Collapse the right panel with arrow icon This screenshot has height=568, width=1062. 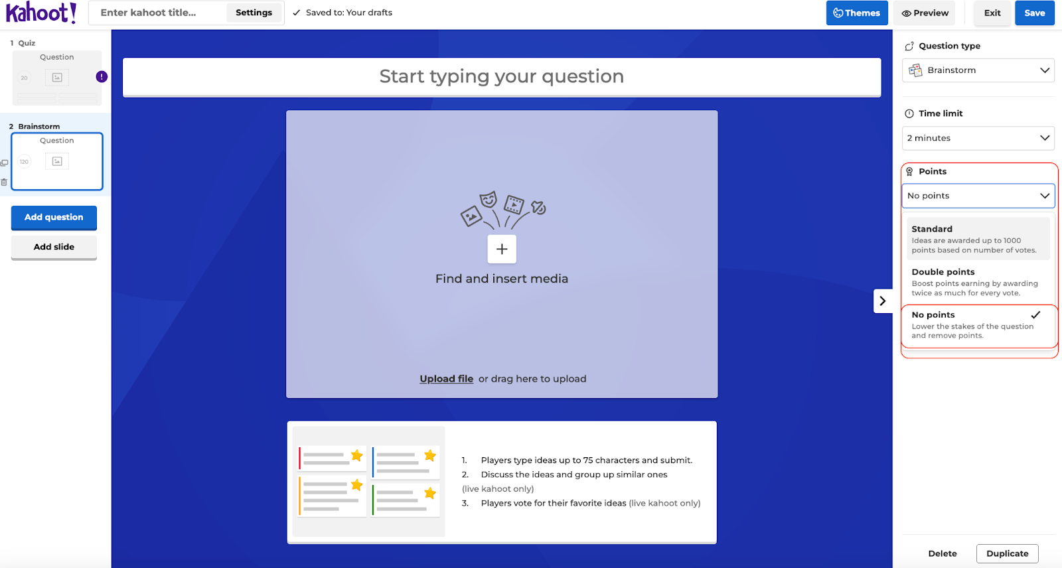(x=882, y=301)
